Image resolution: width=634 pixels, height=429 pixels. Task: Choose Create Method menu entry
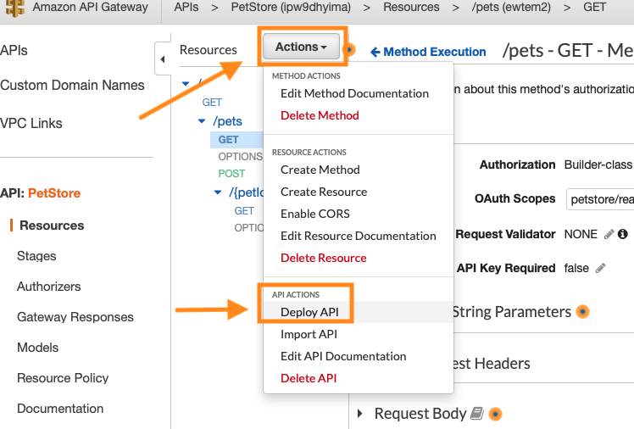click(x=320, y=170)
